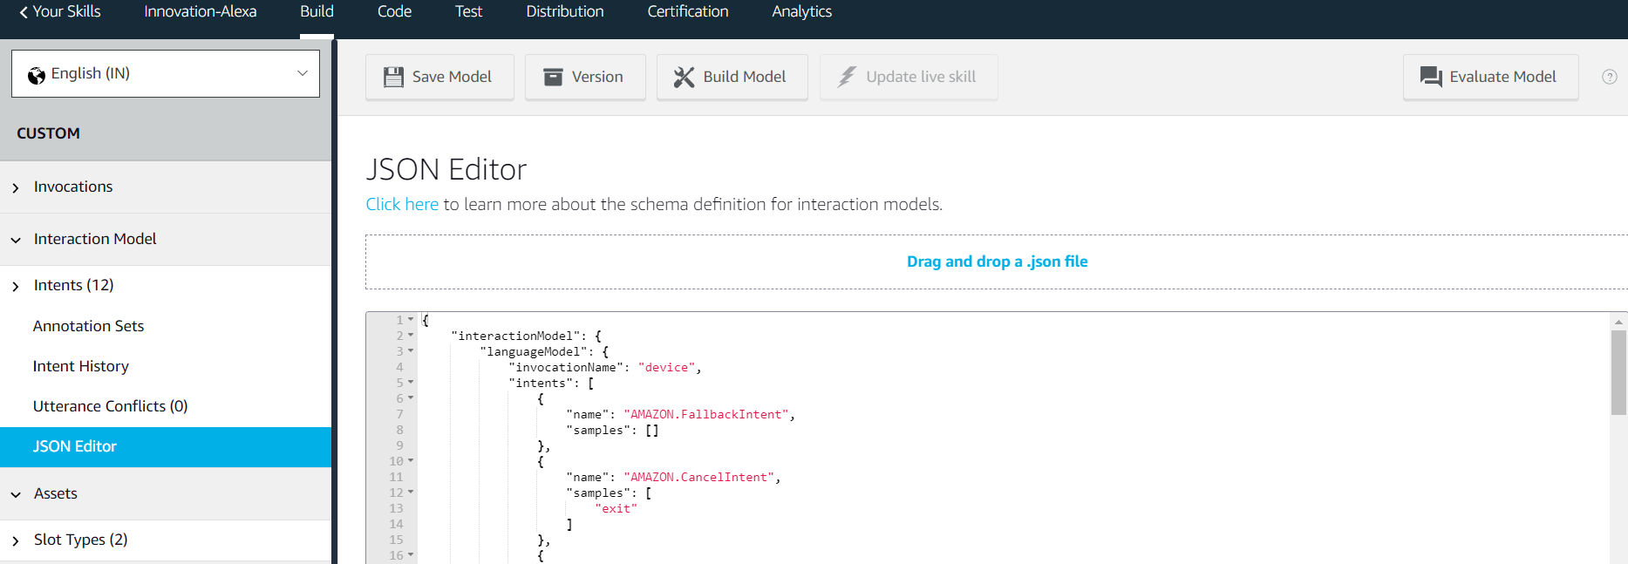Fold the interactionModel block at line 2
The image size is (1628, 564).
(x=411, y=336)
